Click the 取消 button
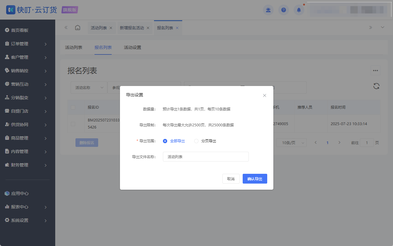The height and width of the screenshot is (246, 393). coord(231,179)
